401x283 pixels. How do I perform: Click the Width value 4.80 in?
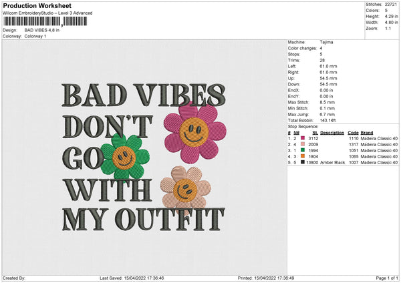[392, 23]
